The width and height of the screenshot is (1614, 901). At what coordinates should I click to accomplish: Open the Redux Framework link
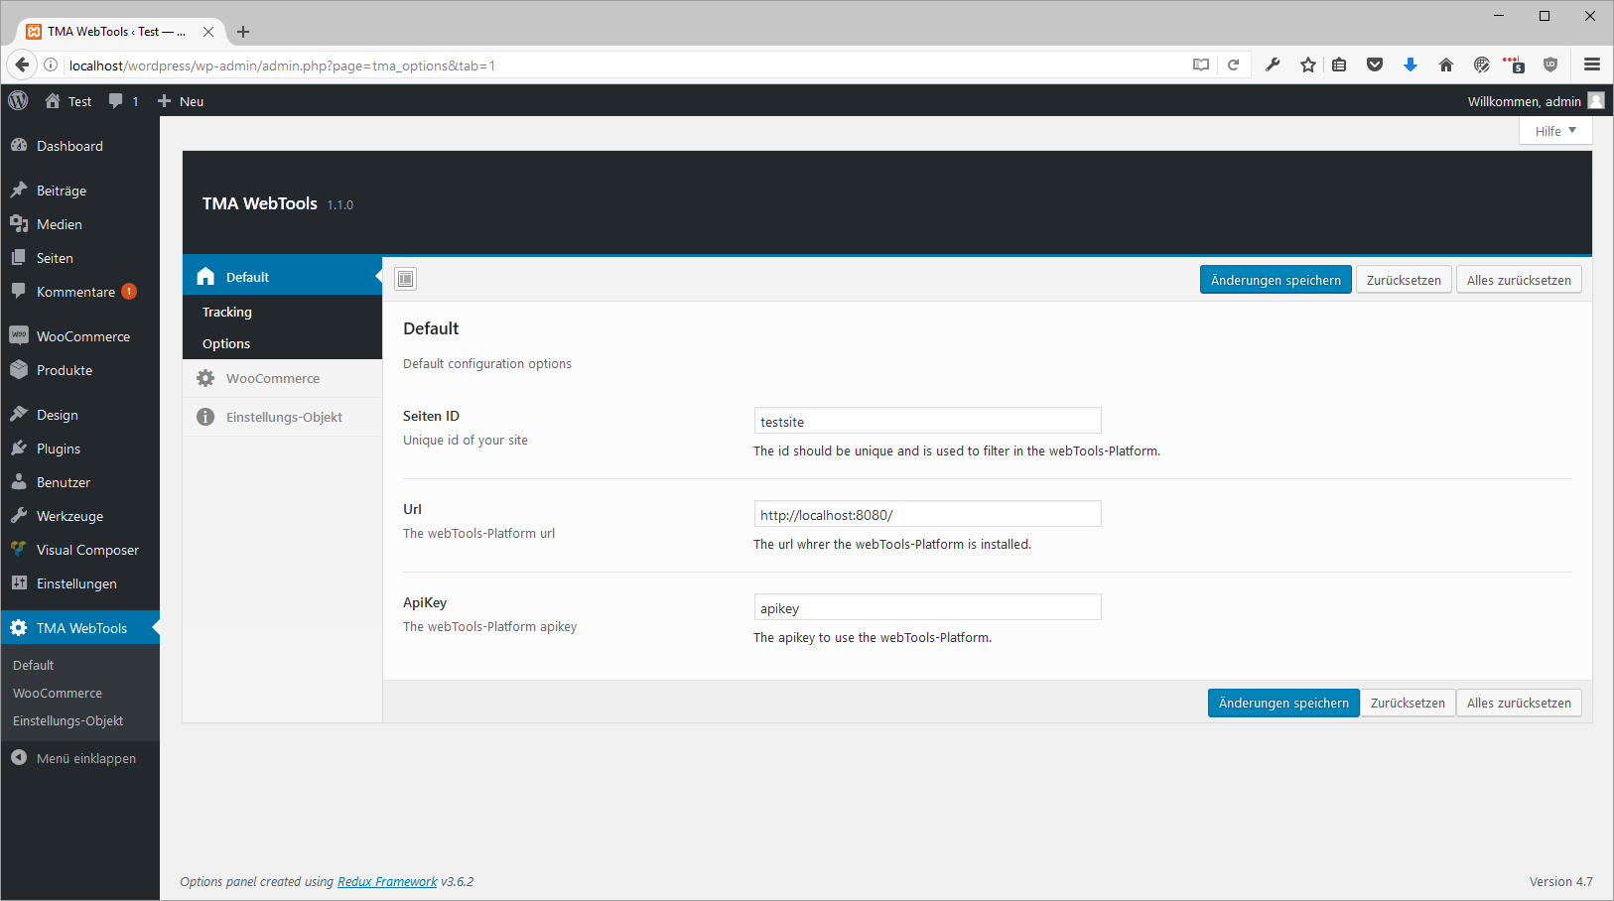pos(387,881)
